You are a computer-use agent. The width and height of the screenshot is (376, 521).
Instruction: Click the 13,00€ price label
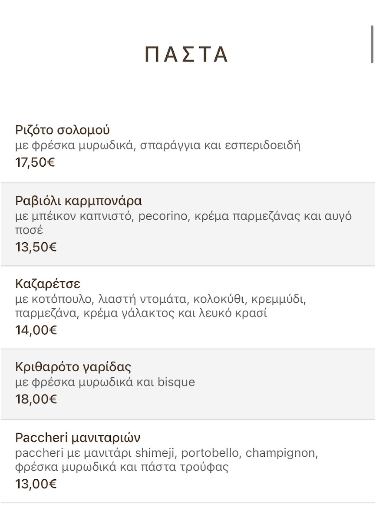point(36,484)
